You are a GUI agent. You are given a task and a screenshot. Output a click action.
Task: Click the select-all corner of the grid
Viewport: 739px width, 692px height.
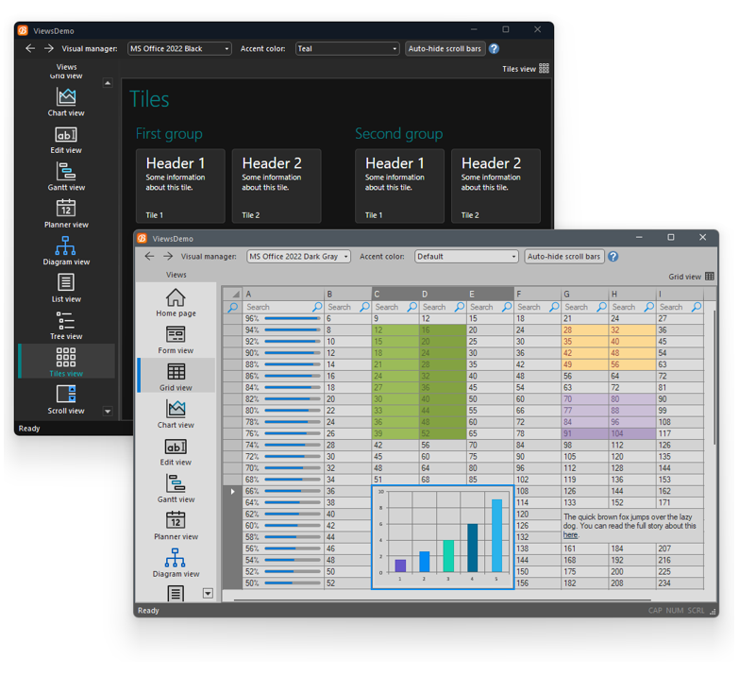click(232, 294)
